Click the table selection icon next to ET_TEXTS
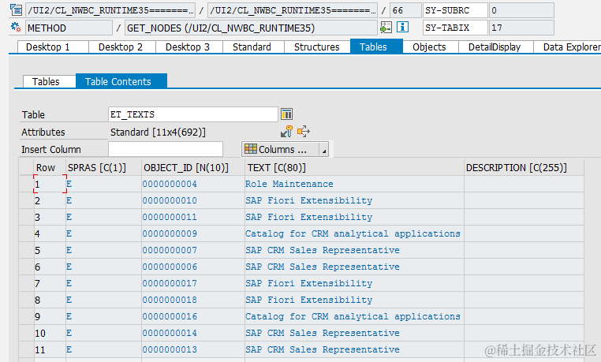Viewport: 601px width, 362px height. [x=287, y=114]
